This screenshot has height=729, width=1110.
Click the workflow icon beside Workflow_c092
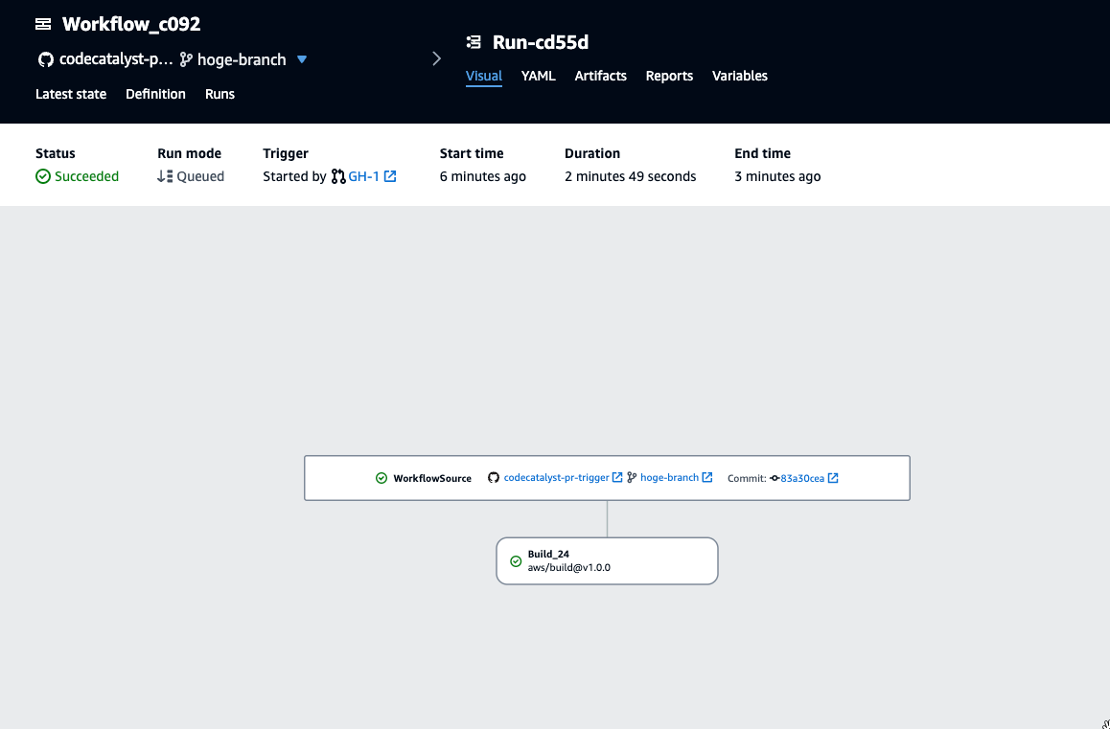(x=43, y=24)
